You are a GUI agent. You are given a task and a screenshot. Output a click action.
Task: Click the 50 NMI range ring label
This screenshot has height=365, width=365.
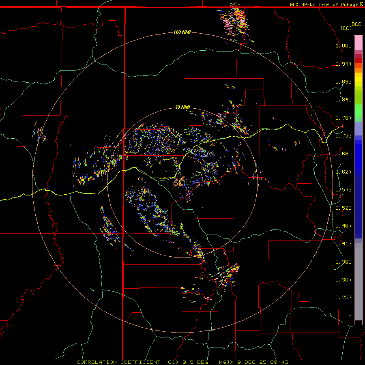[182, 107]
